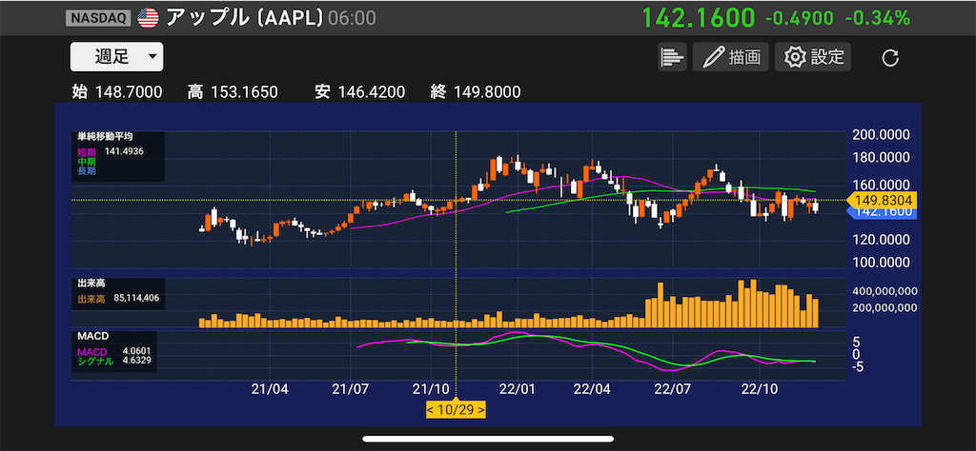Open the 描画 drawing tool
The width and height of the screenshot is (976, 451).
click(x=731, y=57)
